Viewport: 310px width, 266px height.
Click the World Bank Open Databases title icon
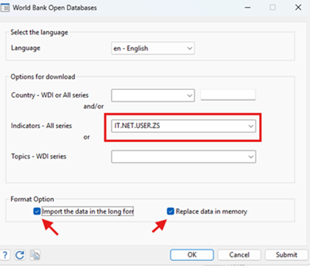point(5,8)
